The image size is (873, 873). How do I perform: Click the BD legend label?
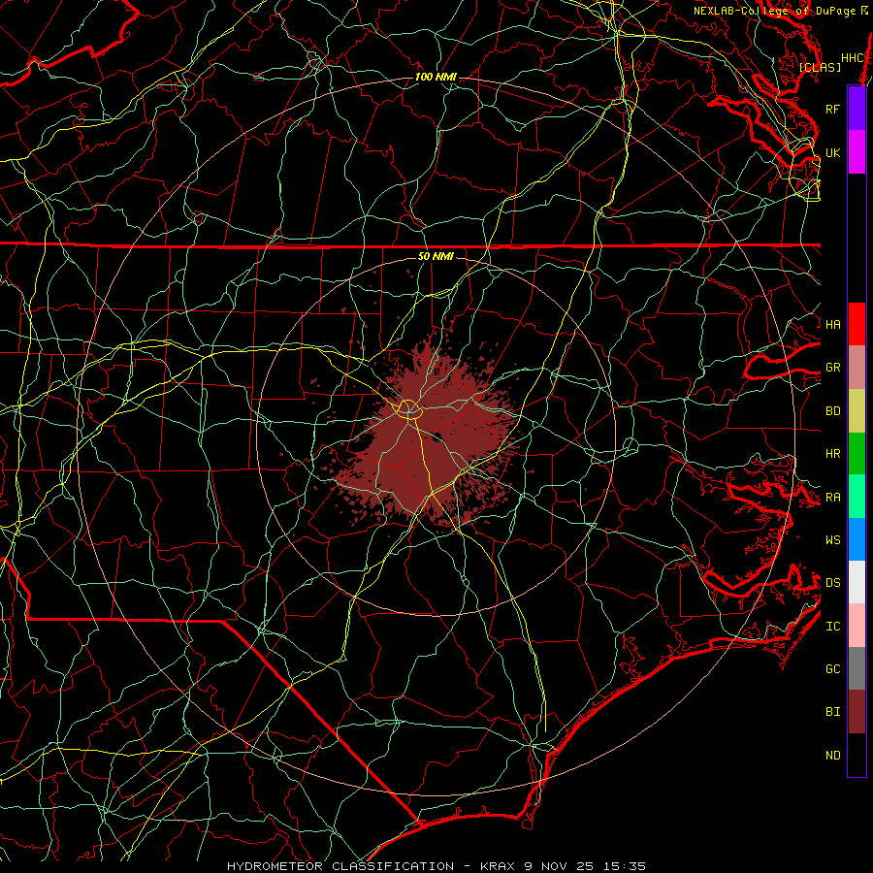(832, 411)
